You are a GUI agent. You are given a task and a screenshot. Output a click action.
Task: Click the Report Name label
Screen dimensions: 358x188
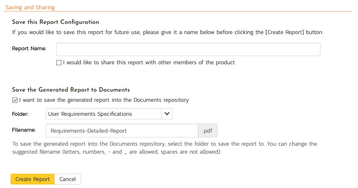click(29, 49)
